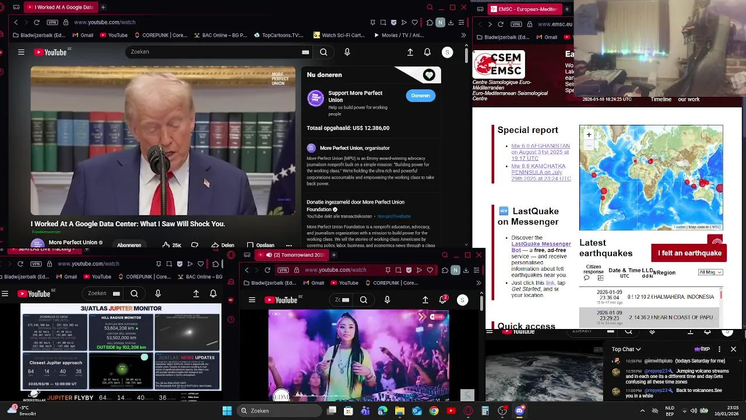Like the video with 25K likes
This screenshot has width=746, height=420.
(x=171, y=245)
